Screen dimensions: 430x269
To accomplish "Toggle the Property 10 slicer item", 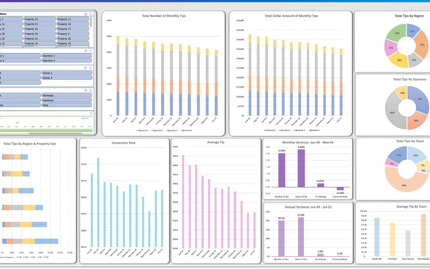I will (x=40, y=19).
